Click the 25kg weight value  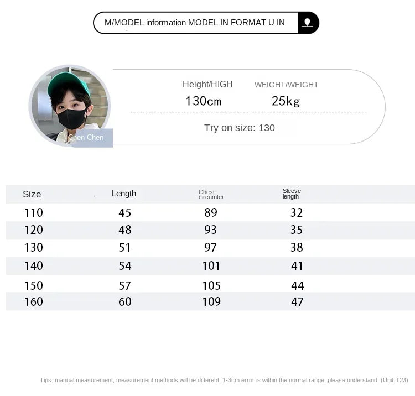point(286,101)
